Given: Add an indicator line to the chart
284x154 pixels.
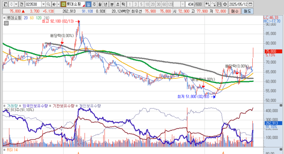Looking at the screenshot, I should click(x=213, y=4).
